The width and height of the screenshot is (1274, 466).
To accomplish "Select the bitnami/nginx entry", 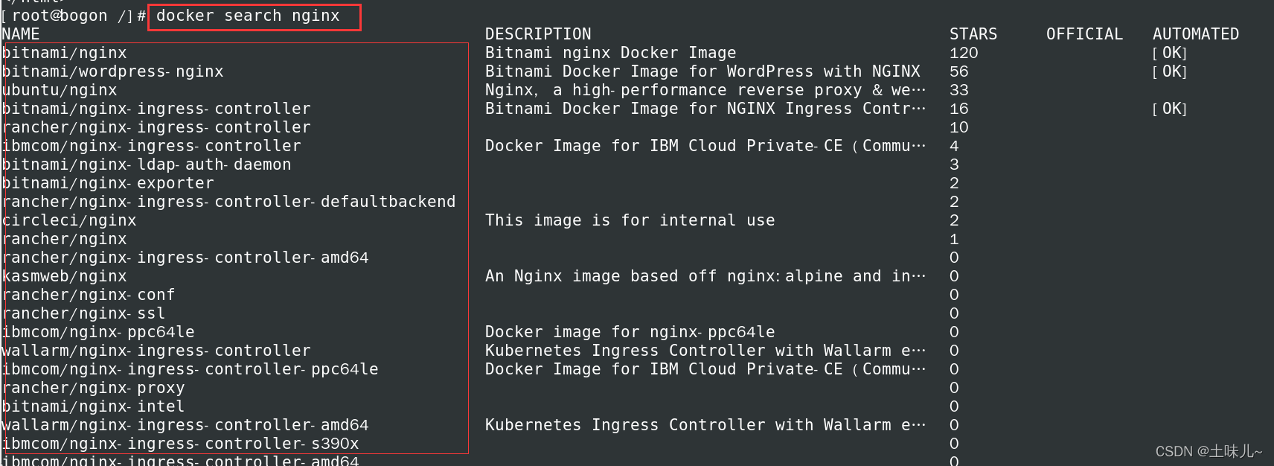I will 65,53.
